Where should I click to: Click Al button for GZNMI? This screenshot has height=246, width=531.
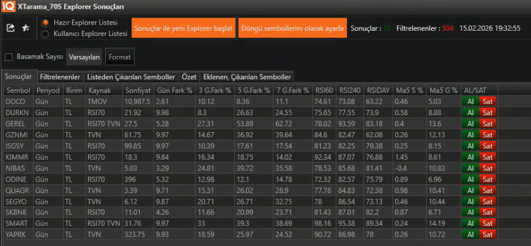(x=471, y=135)
